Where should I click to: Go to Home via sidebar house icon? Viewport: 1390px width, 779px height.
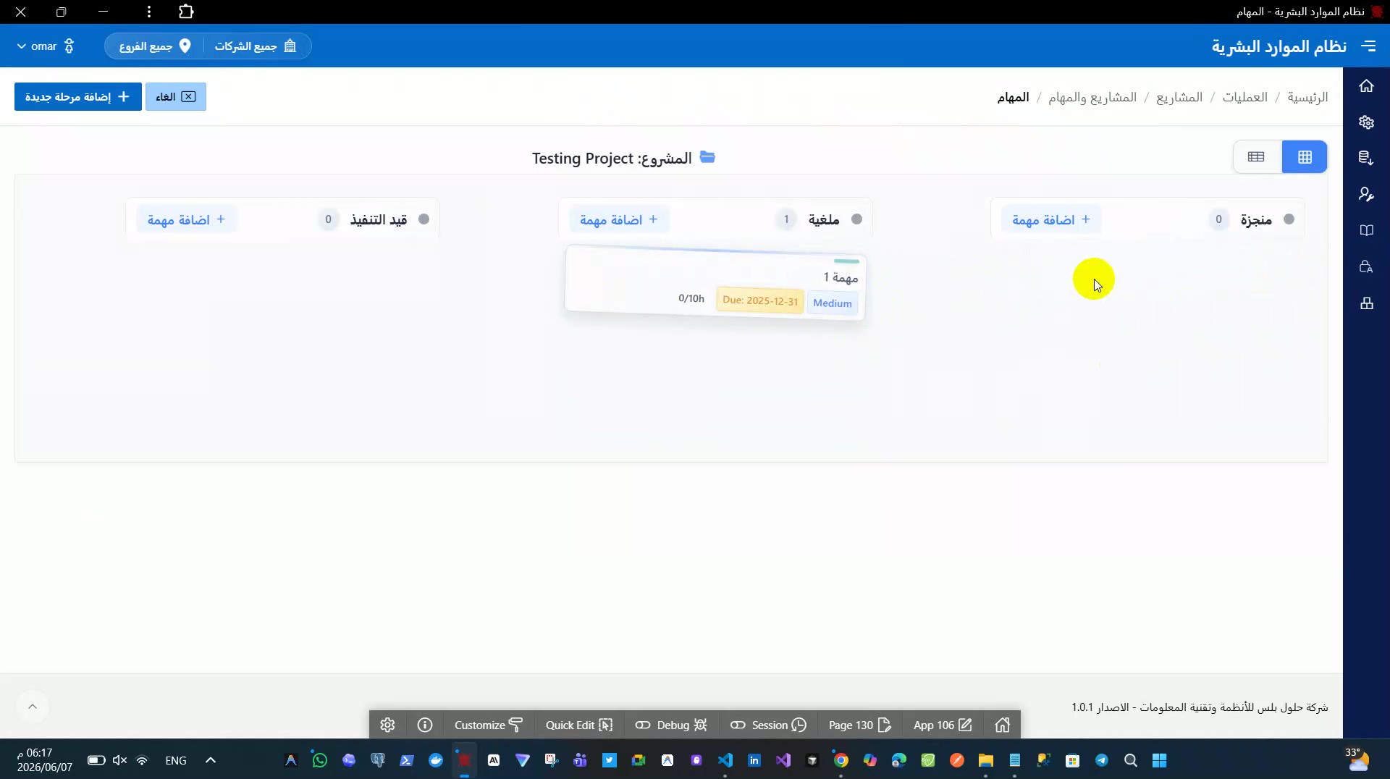(1366, 86)
